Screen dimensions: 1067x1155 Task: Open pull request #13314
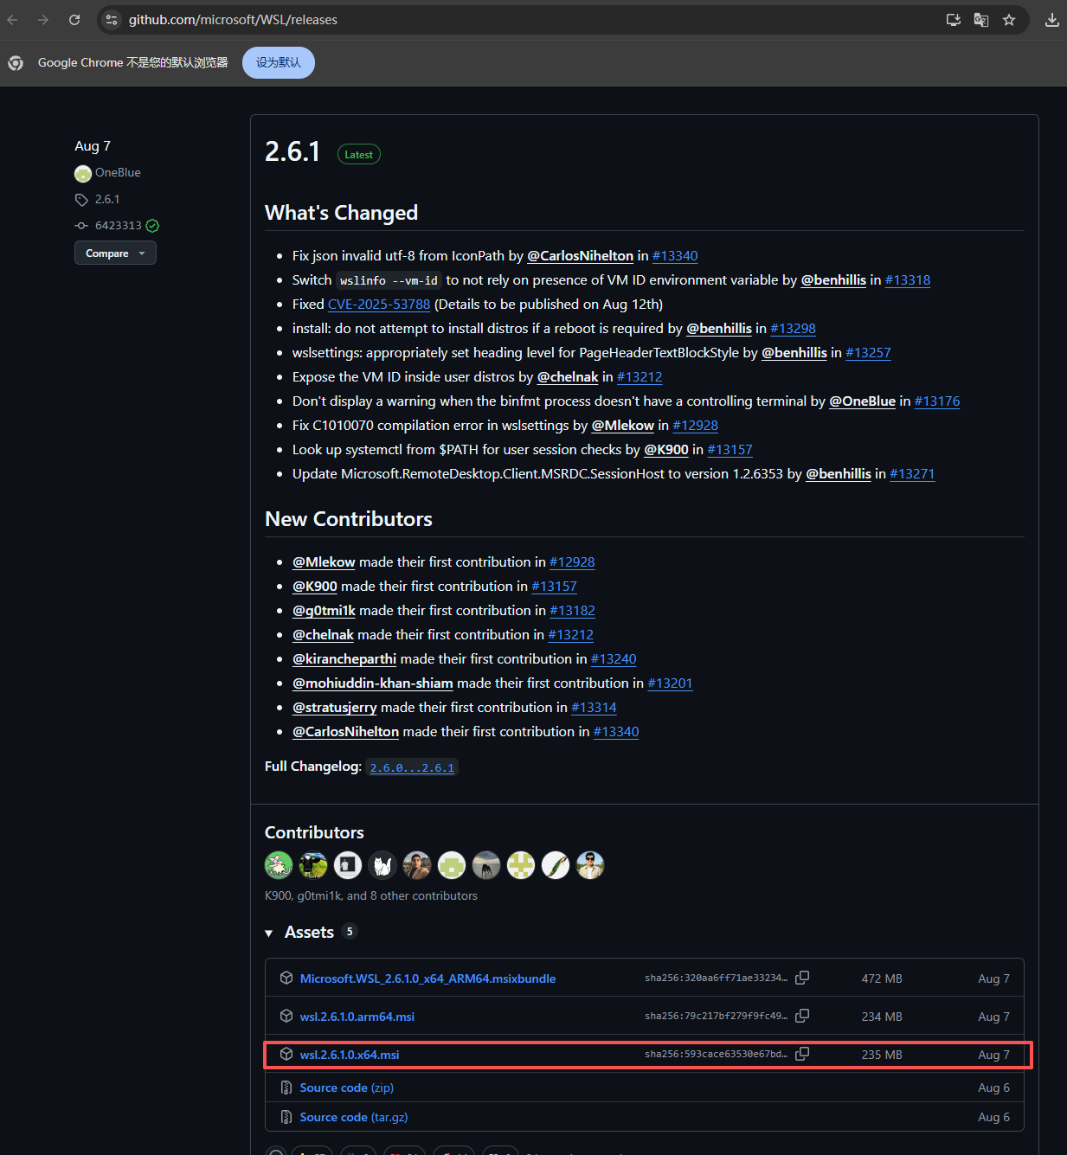[594, 708]
